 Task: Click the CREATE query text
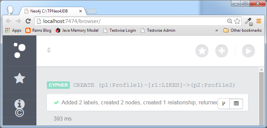click(x=154, y=85)
